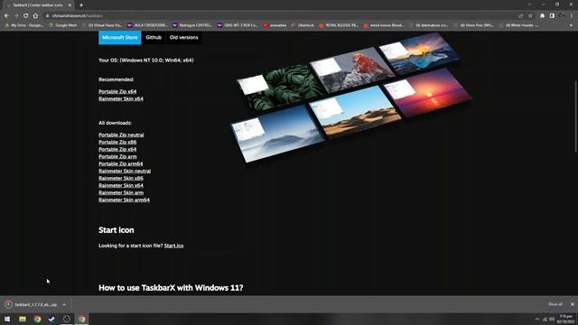The width and height of the screenshot is (578, 325).
Task: Show hidden system tray icons
Action: (536, 319)
